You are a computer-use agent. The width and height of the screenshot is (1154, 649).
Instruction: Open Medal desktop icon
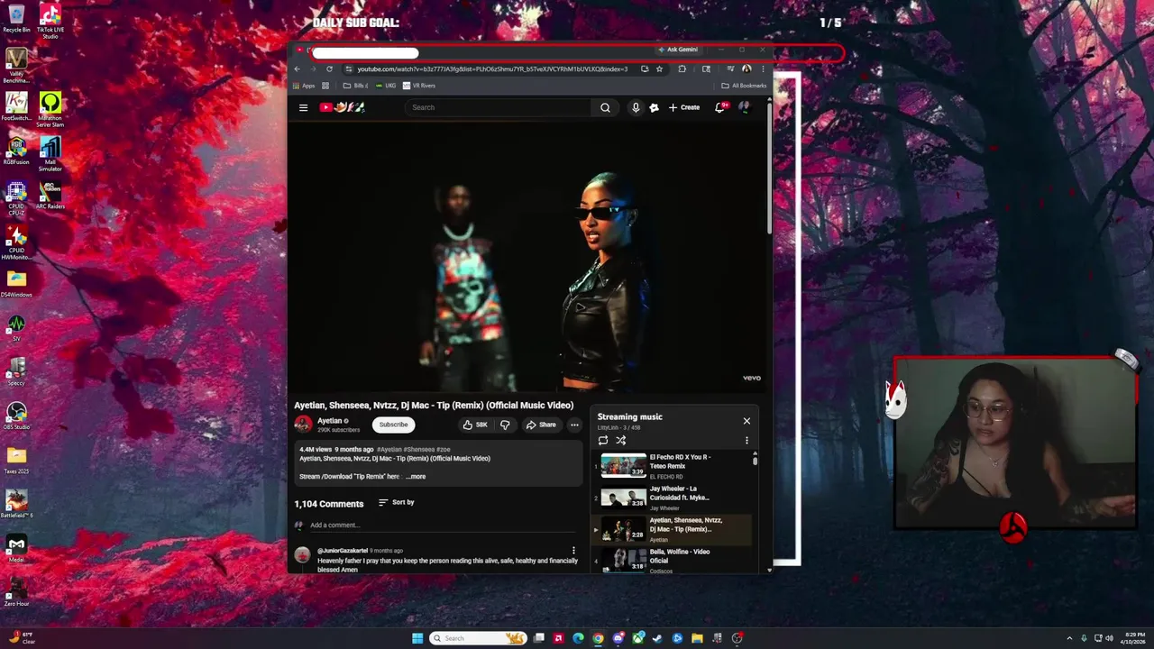pos(16,548)
